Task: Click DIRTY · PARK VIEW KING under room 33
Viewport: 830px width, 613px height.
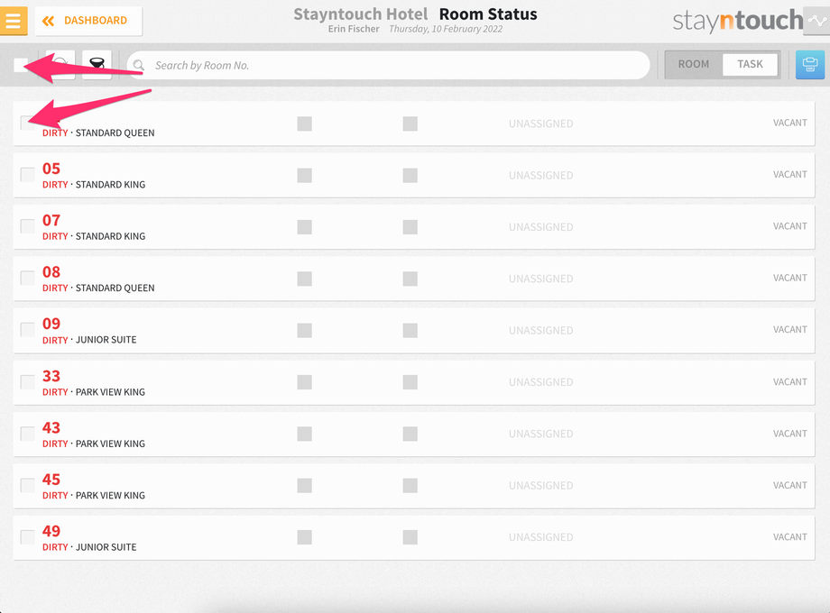Action: point(94,392)
